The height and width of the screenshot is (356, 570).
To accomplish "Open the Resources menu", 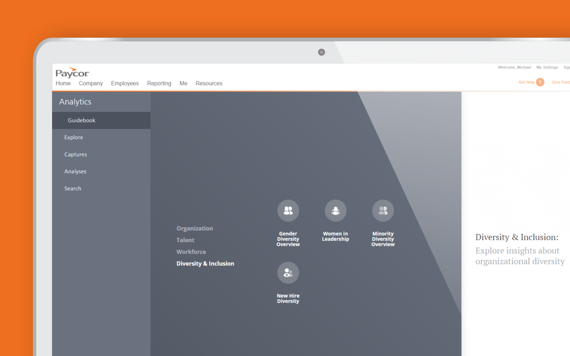I will (209, 83).
